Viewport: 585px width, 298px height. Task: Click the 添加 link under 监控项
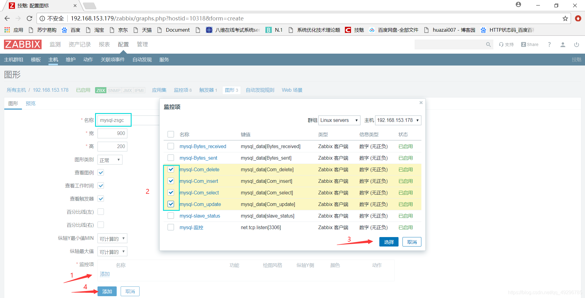point(105,274)
